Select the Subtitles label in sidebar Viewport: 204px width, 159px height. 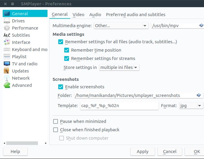[x=21, y=35]
